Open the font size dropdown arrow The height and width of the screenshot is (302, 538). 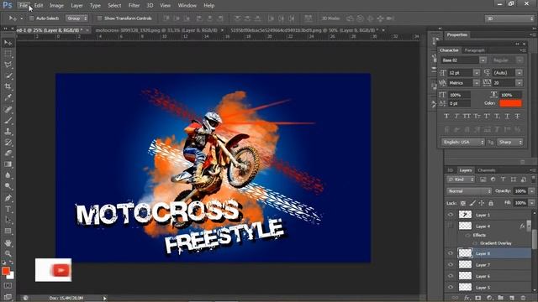coord(477,73)
